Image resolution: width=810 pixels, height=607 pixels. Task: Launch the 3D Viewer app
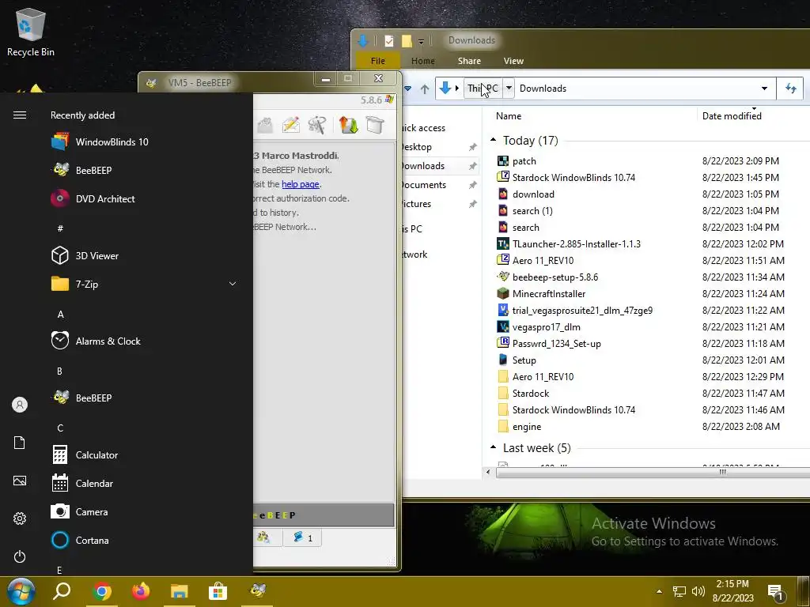point(85,255)
